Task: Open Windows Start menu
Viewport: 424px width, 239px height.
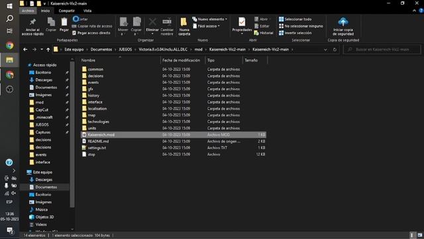Action: coord(9,6)
